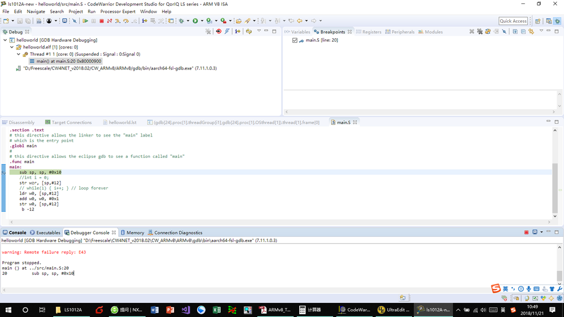564x317 pixels.
Task: Open the Run launch dropdown arrow
Action: (202, 21)
